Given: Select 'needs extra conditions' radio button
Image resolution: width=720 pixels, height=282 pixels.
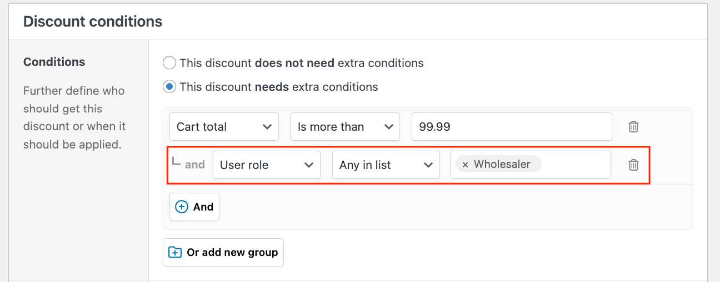Looking at the screenshot, I should pos(169,86).
